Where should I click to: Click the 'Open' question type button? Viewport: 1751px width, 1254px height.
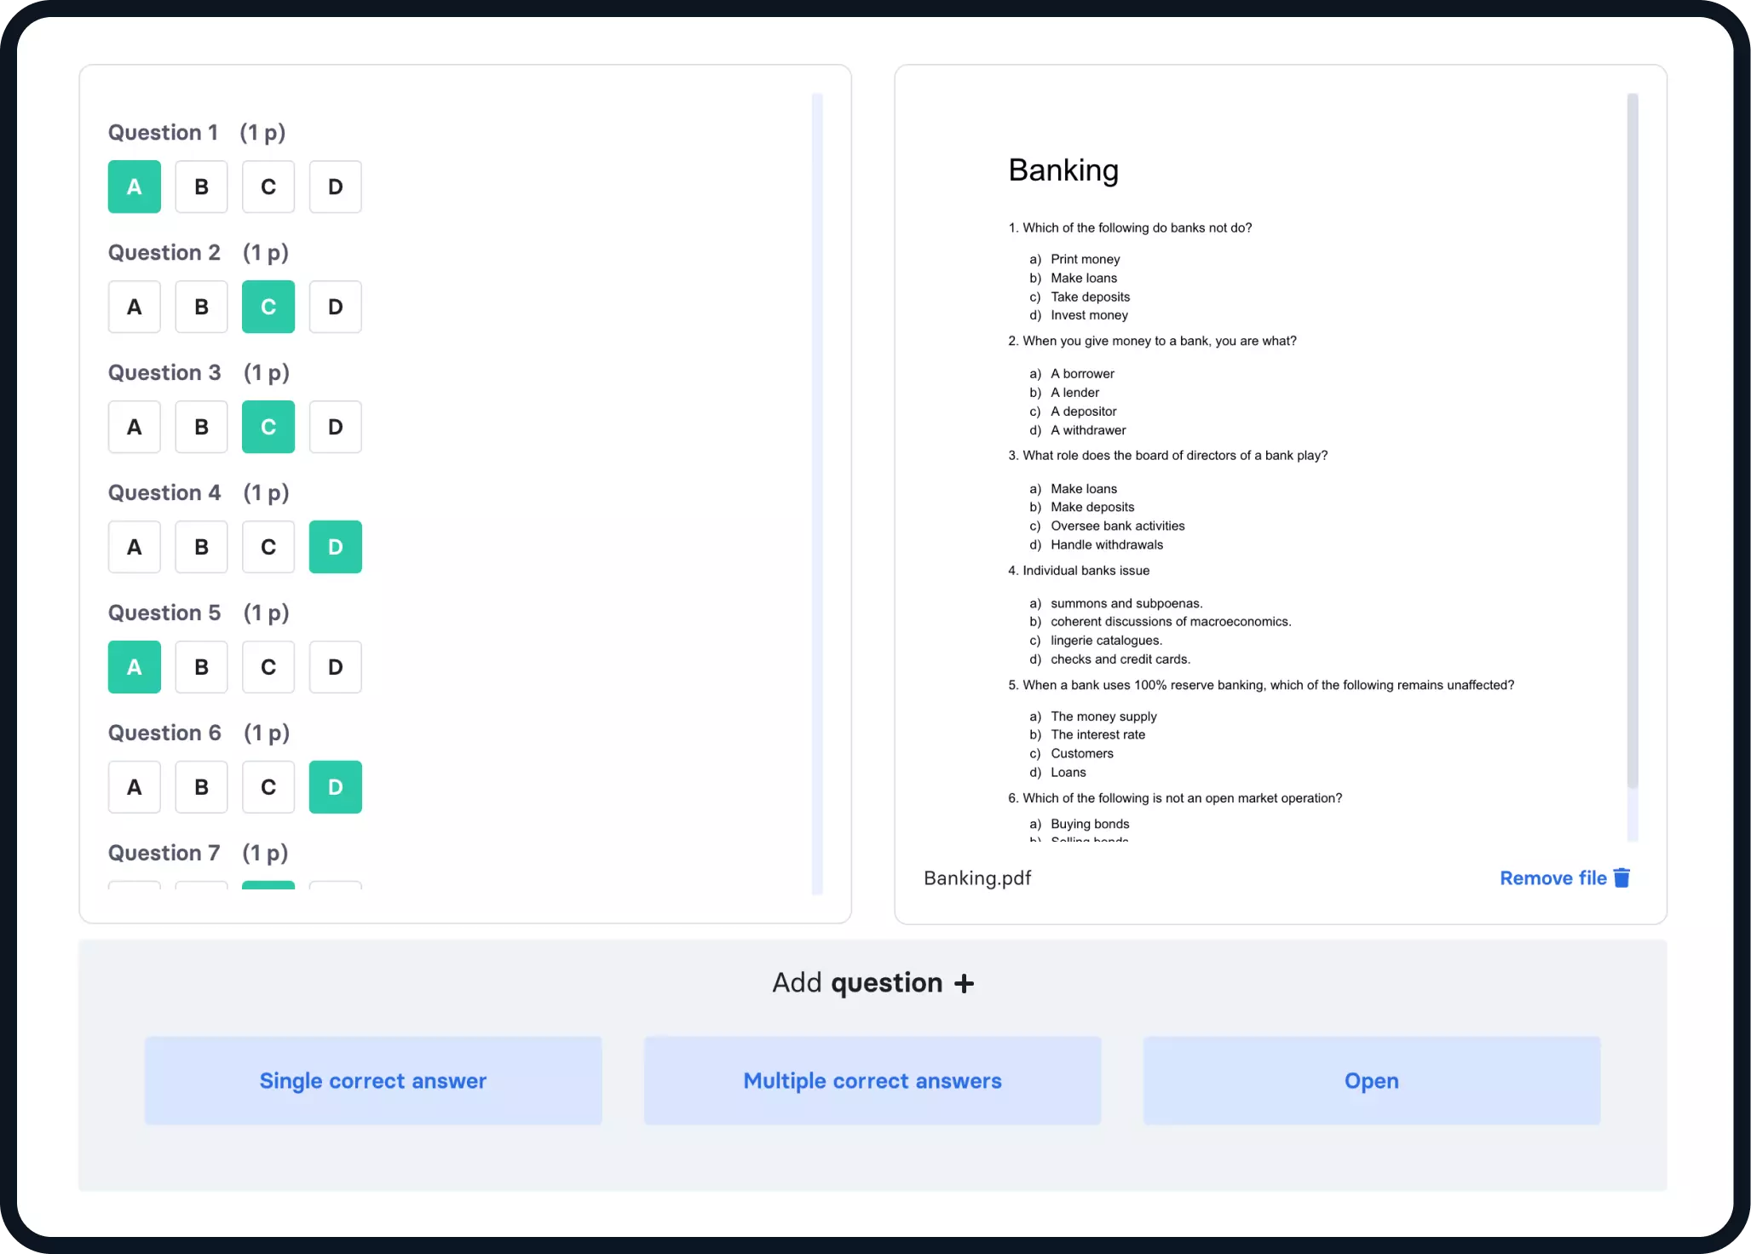coord(1371,1080)
